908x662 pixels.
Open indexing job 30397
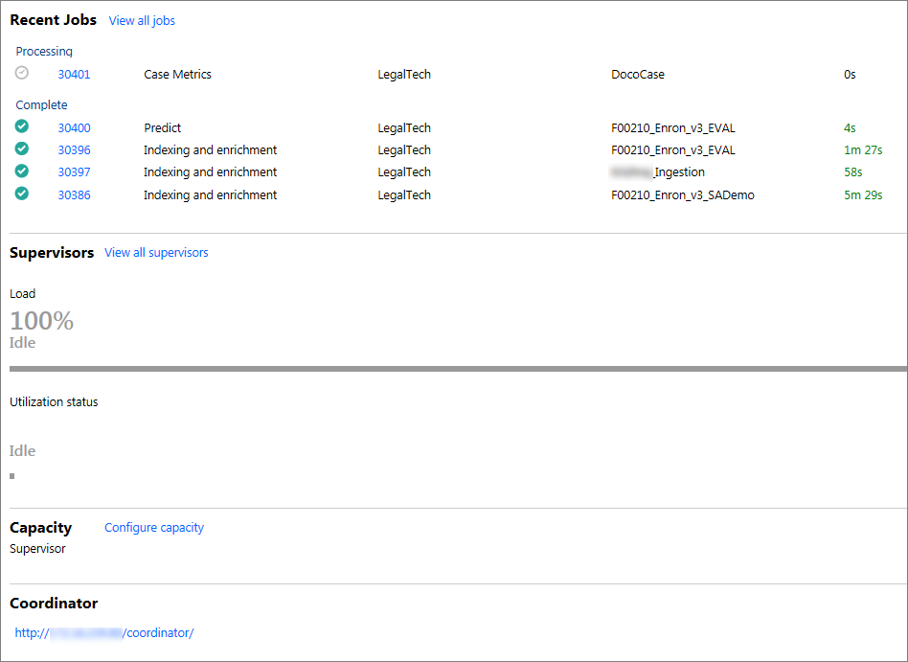[74, 171]
